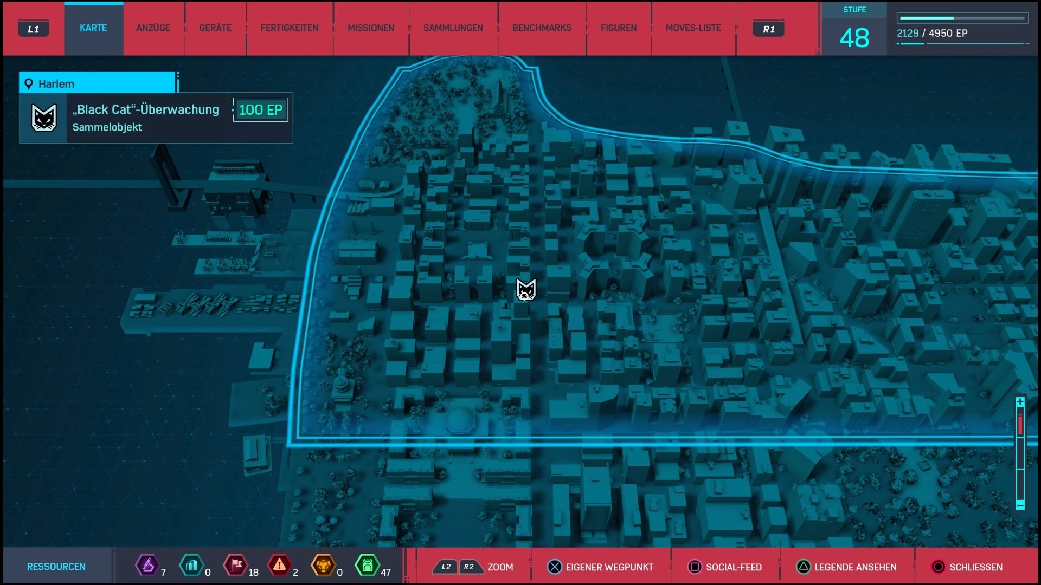
Task: Click the Harlem location pin icon
Action: (x=29, y=84)
